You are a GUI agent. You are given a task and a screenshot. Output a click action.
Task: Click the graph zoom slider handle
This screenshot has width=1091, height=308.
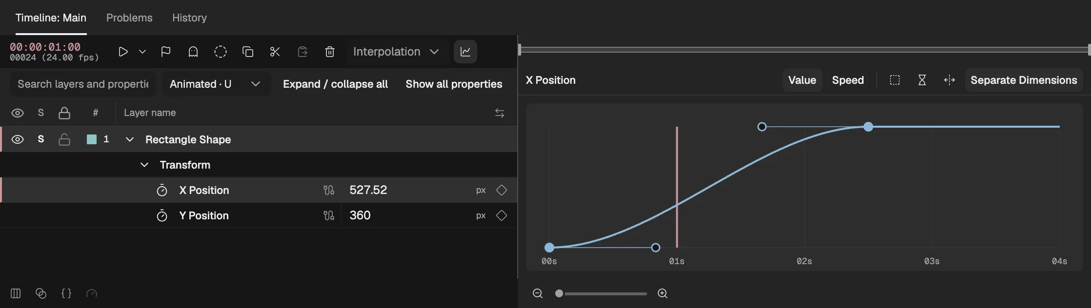(x=559, y=293)
